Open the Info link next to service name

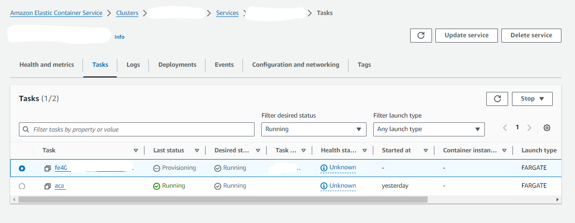click(x=120, y=37)
